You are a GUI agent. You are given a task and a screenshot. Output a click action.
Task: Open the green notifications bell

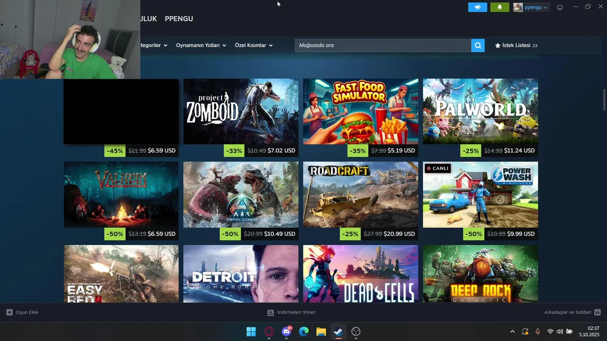pos(499,7)
